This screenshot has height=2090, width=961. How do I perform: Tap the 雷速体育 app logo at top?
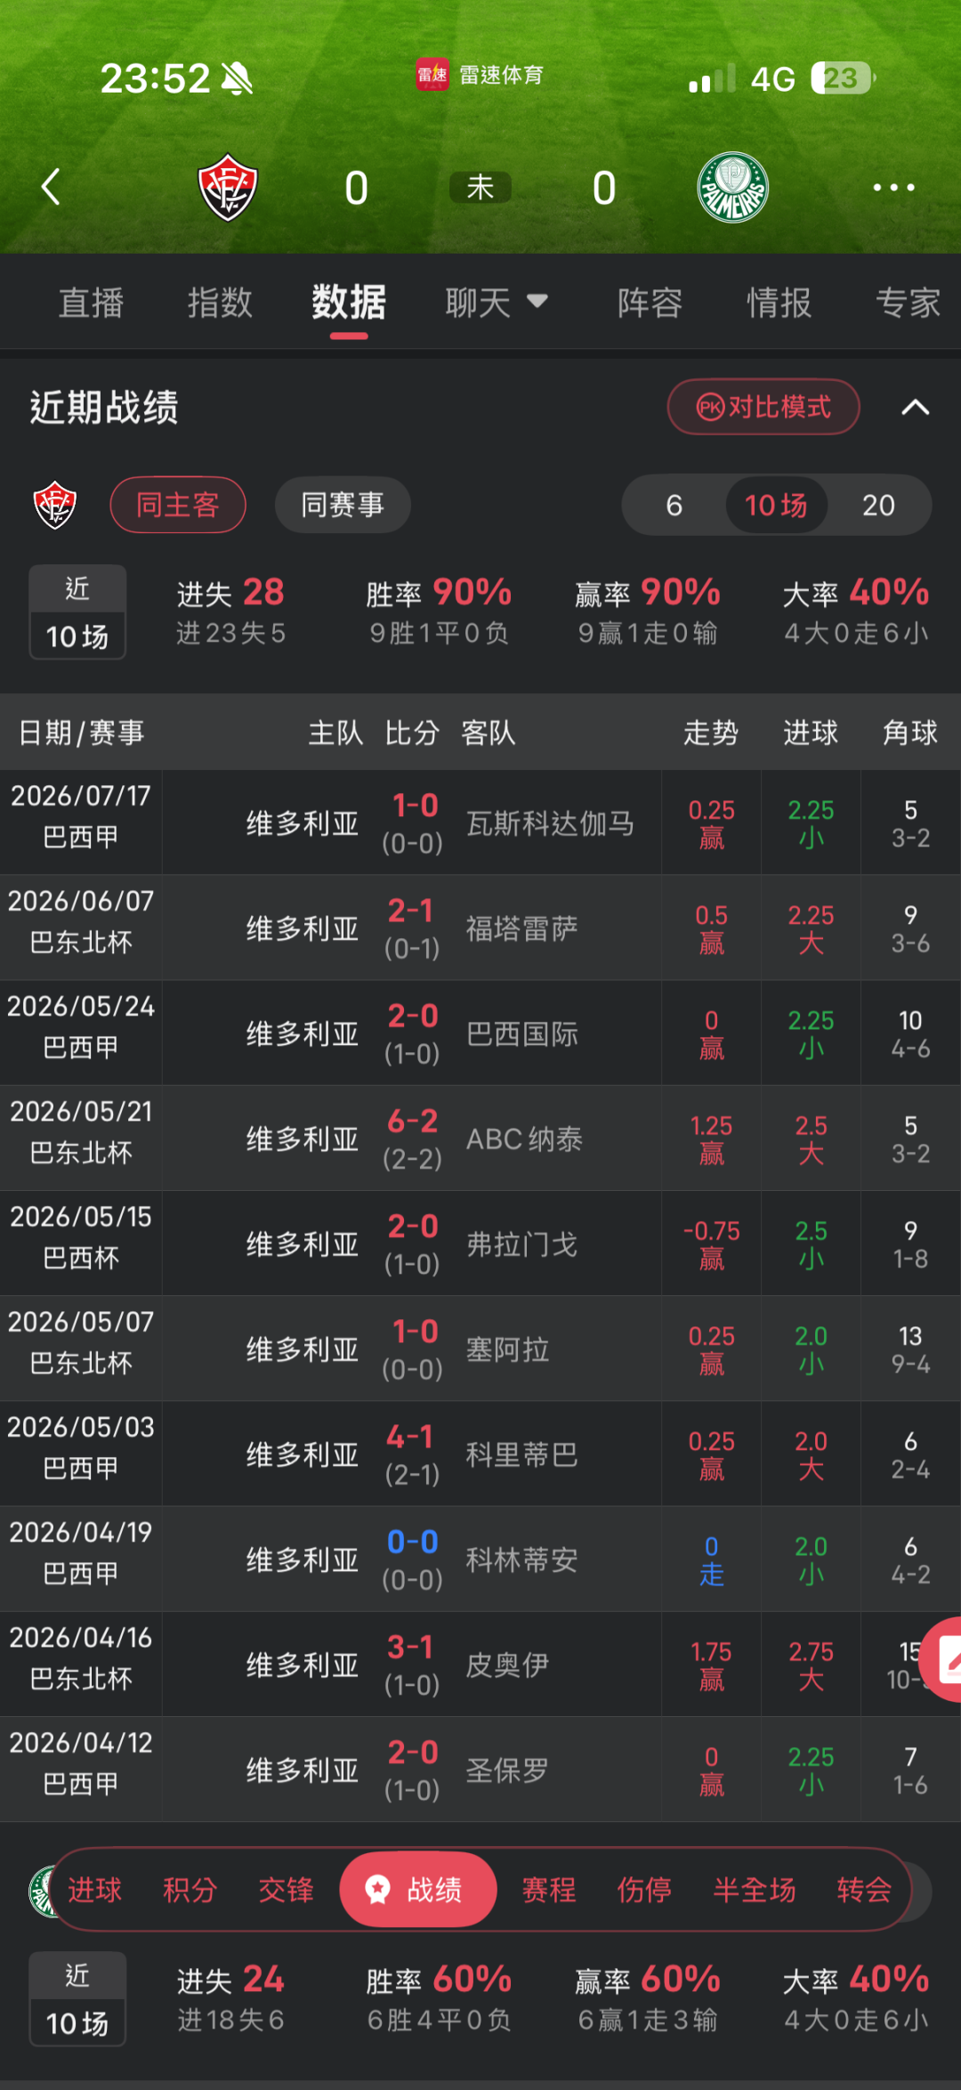pyautogui.click(x=432, y=76)
